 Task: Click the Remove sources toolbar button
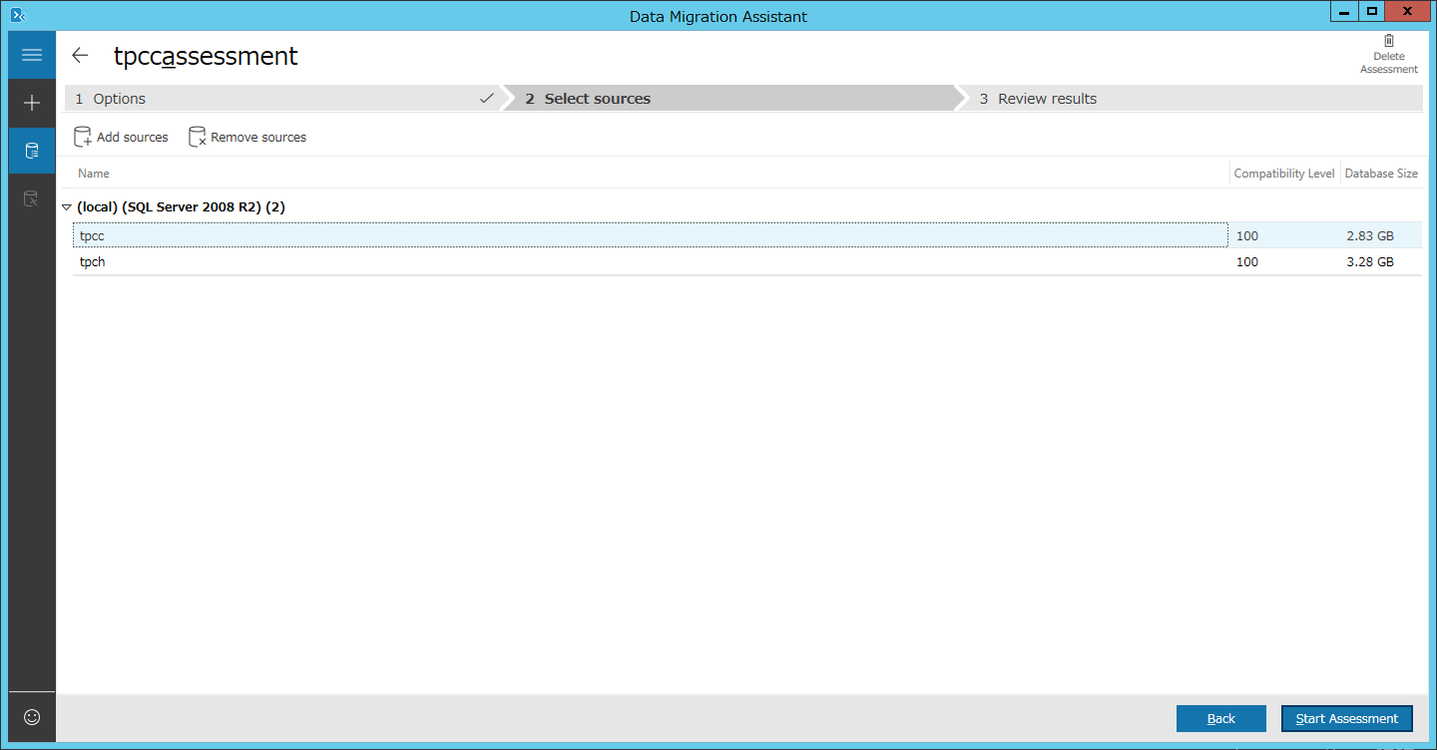(x=247, y=137)
